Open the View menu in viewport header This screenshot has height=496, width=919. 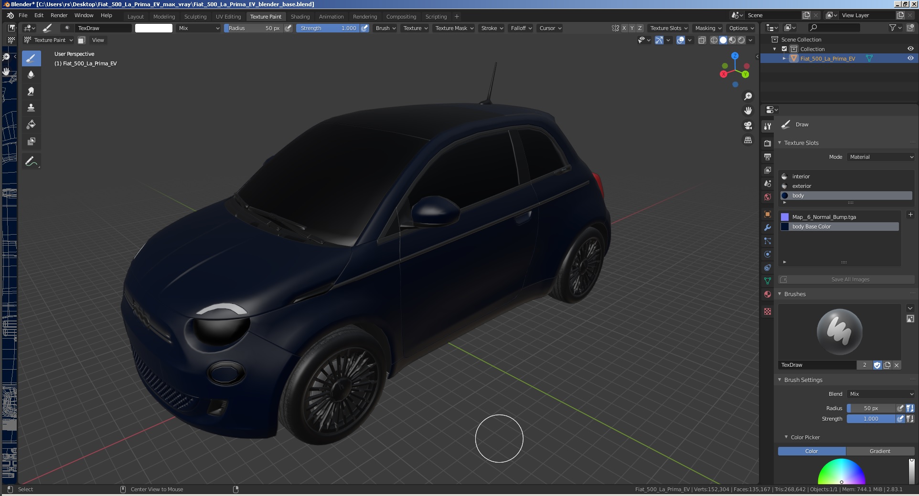pos(98,40)
